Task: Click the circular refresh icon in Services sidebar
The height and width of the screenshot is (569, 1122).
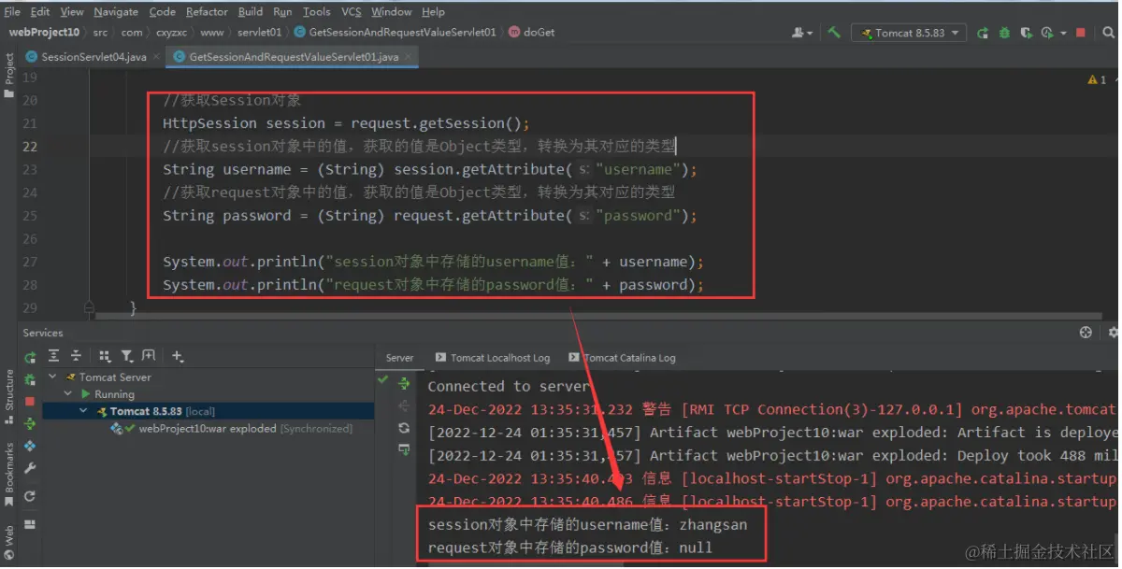Action: [30, 496]
